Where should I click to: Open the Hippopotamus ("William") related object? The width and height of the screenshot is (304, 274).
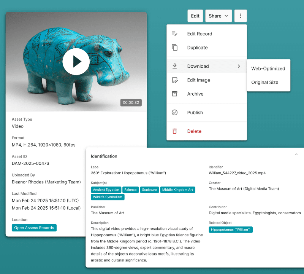pyautogui.click(x=231, y=229)
